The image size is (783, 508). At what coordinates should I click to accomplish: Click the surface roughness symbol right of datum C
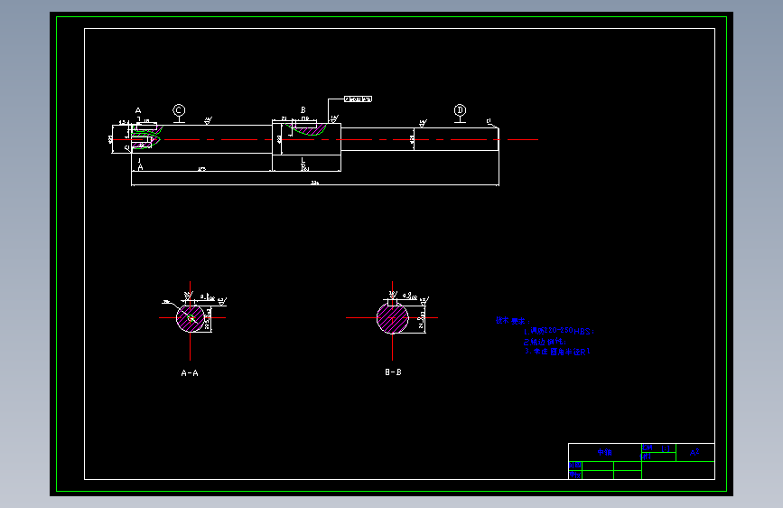click(x=209, y=120)
